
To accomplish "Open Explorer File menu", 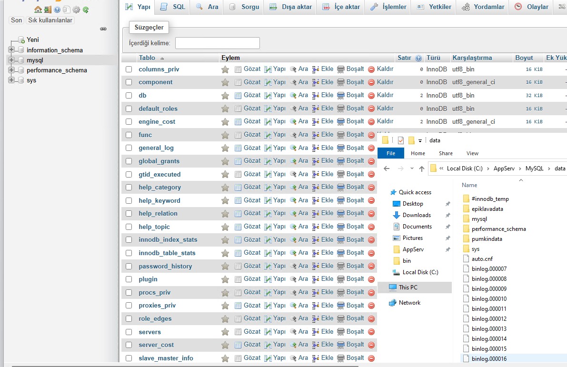I will tap(390, 153).
